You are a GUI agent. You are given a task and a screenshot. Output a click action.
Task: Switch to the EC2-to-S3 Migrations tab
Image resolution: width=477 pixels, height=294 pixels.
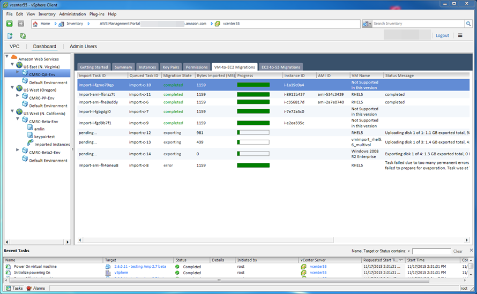pyautogui.click(x=281, y=67)
